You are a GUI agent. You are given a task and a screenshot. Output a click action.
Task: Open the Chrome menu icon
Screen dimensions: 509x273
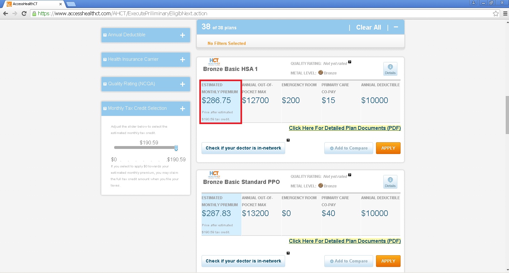pyautogui.click(x=505, y=13)
